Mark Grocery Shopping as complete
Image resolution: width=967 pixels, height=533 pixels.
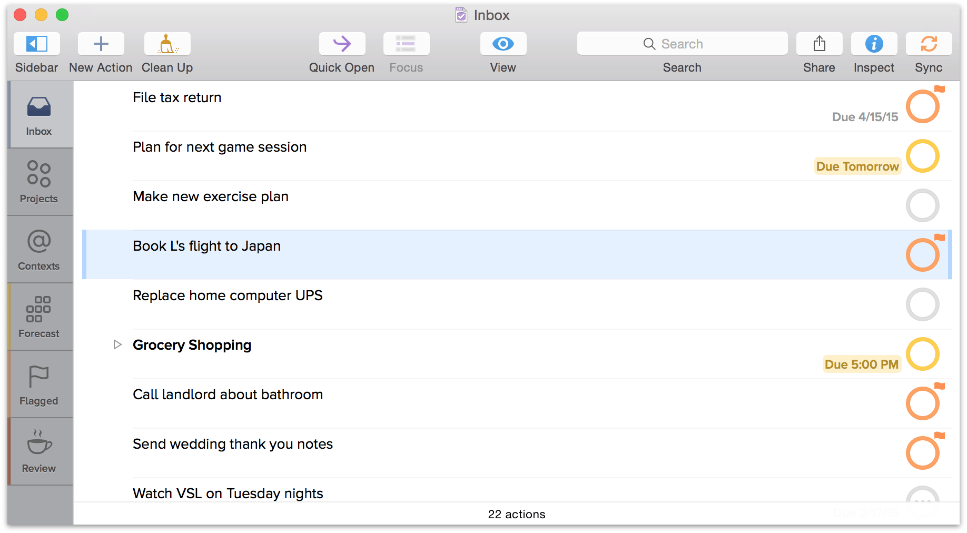(x=923, y=354)
